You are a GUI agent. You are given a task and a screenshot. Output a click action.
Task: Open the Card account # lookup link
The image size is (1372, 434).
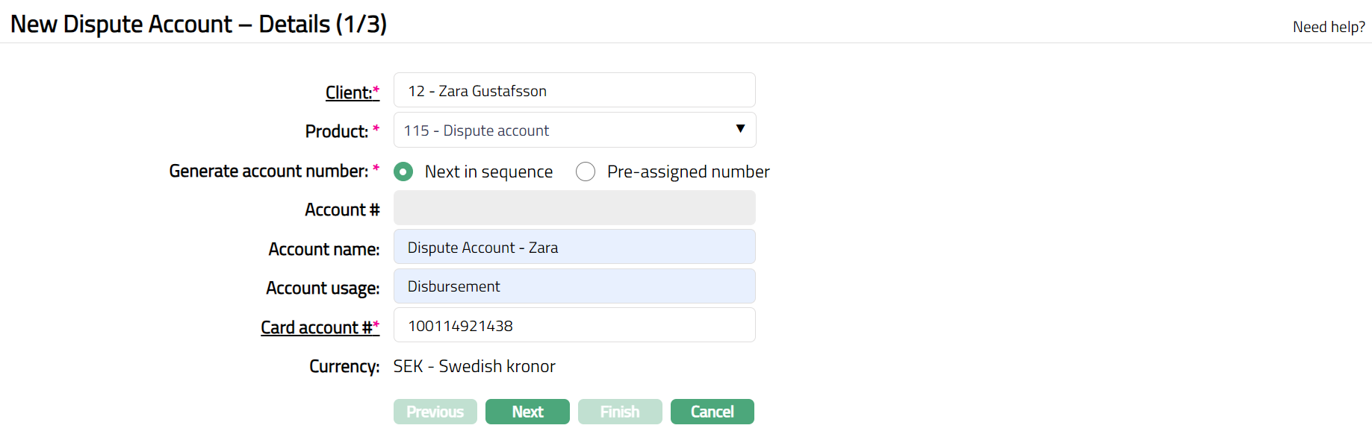click(316, 327)
